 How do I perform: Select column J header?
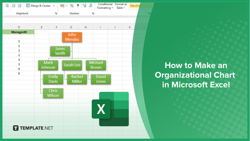[x=115, y=27]
